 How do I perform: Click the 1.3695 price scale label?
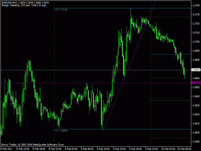click(196, 51)
